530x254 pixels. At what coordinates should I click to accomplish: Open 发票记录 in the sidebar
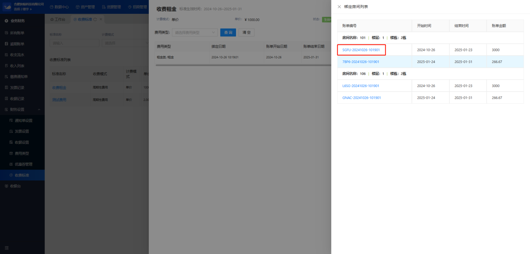click(22, 87)
